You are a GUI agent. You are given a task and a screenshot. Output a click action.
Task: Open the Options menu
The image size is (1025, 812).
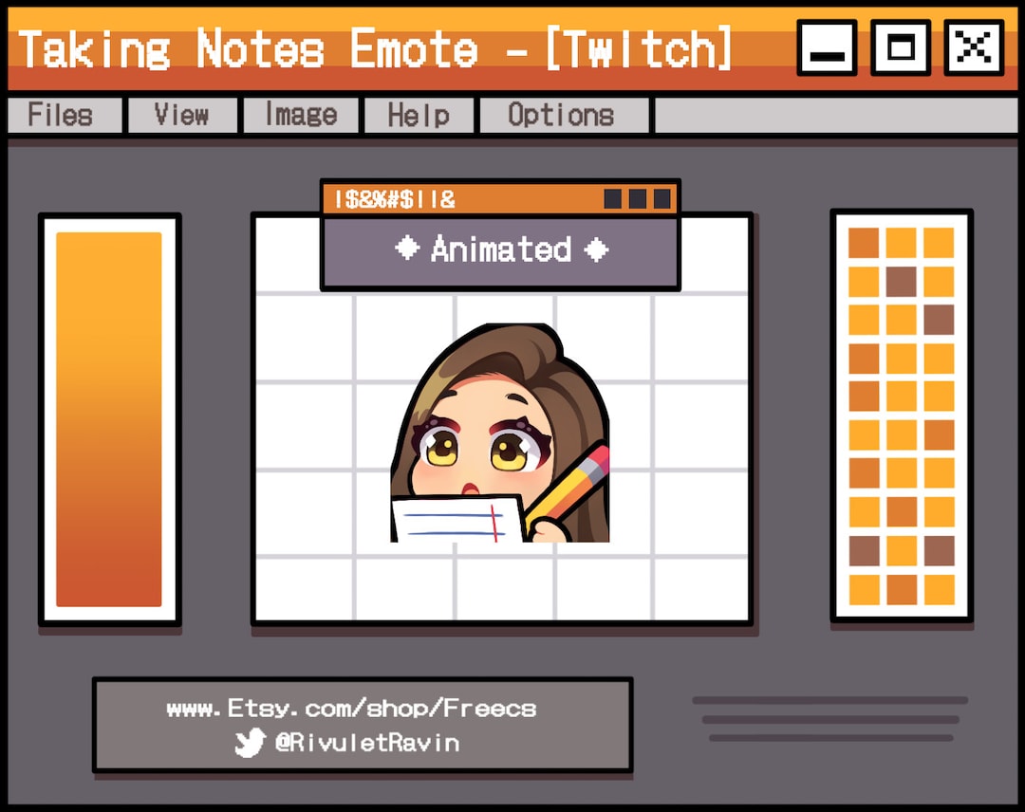point(564,115)
